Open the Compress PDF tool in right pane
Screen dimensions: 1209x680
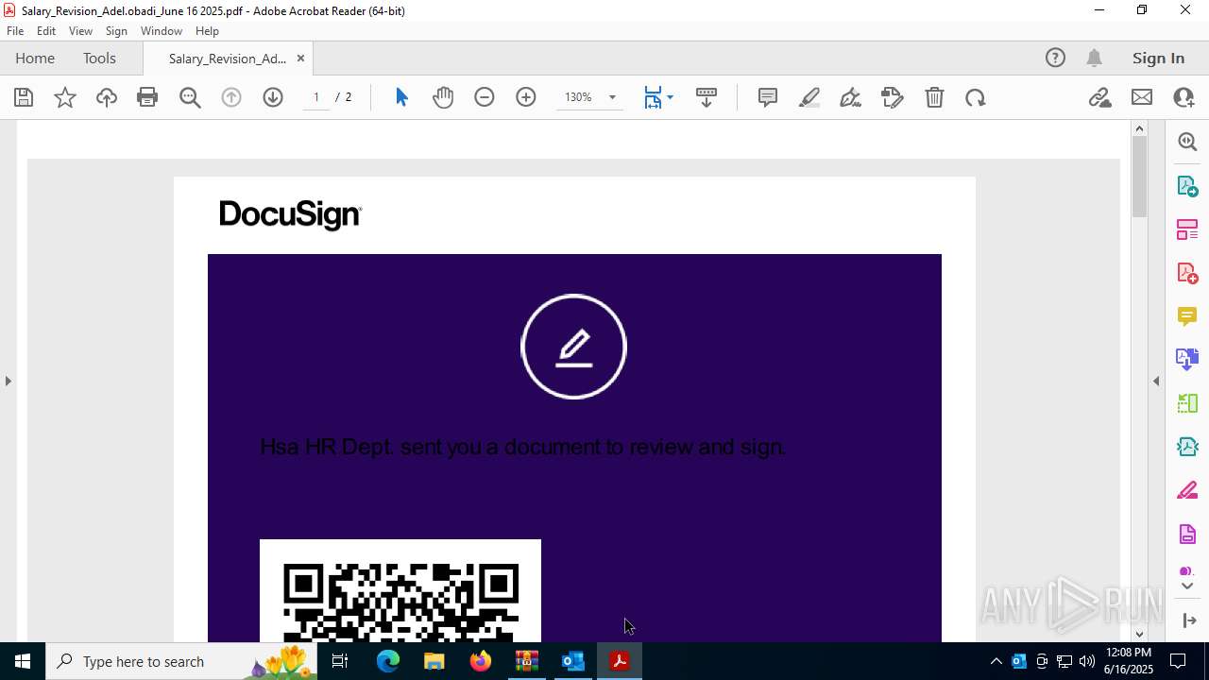pos(1187,447)
